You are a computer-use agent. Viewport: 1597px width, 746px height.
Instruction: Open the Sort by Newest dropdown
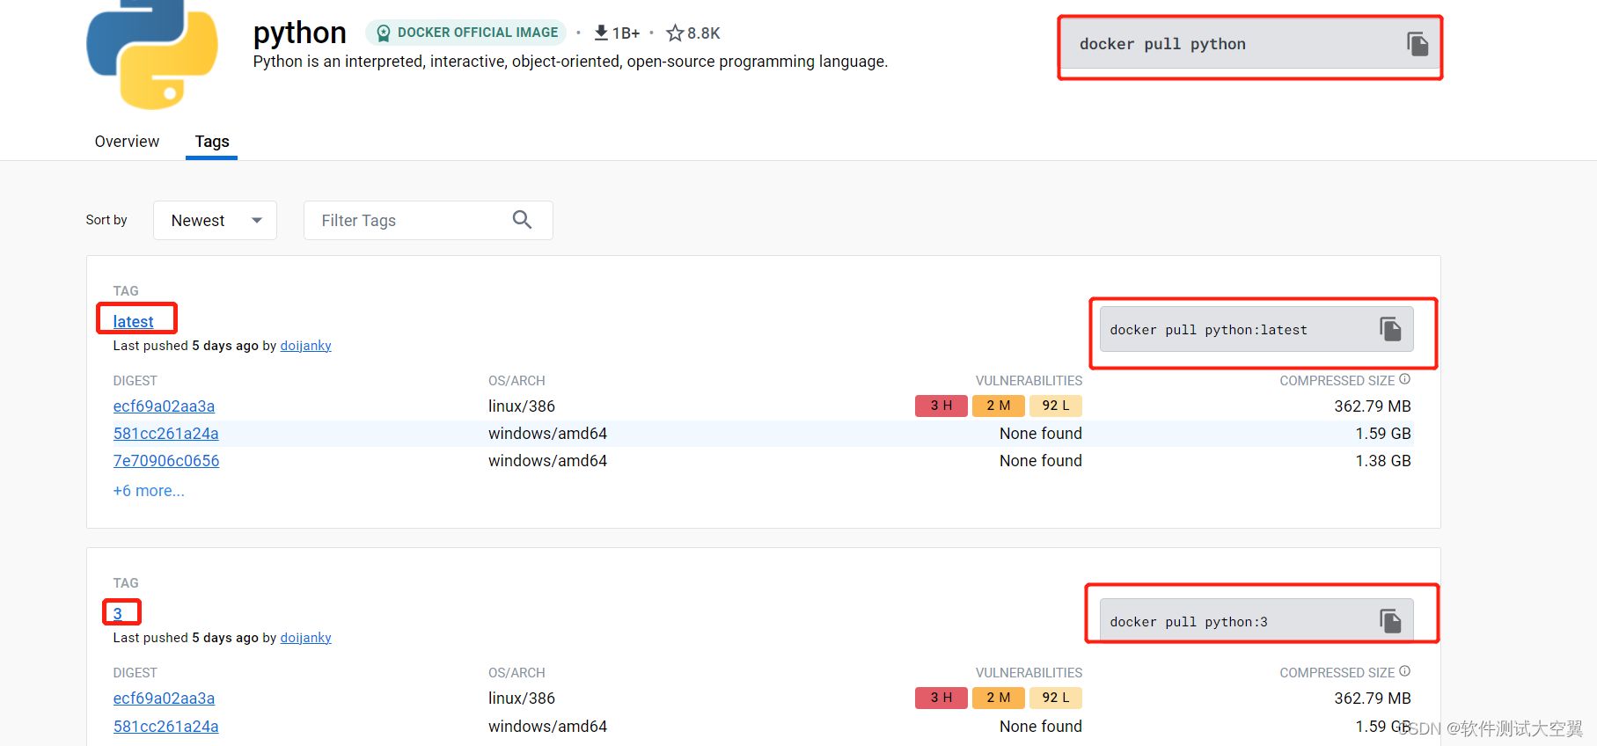pos(215,220)
